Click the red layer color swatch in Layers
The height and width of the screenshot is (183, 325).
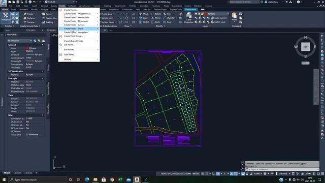click(x=206, y=14)
